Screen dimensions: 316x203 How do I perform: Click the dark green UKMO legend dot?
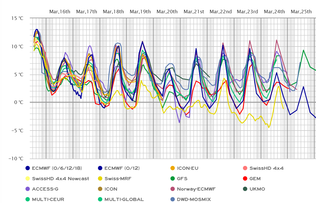pos(245,189)
